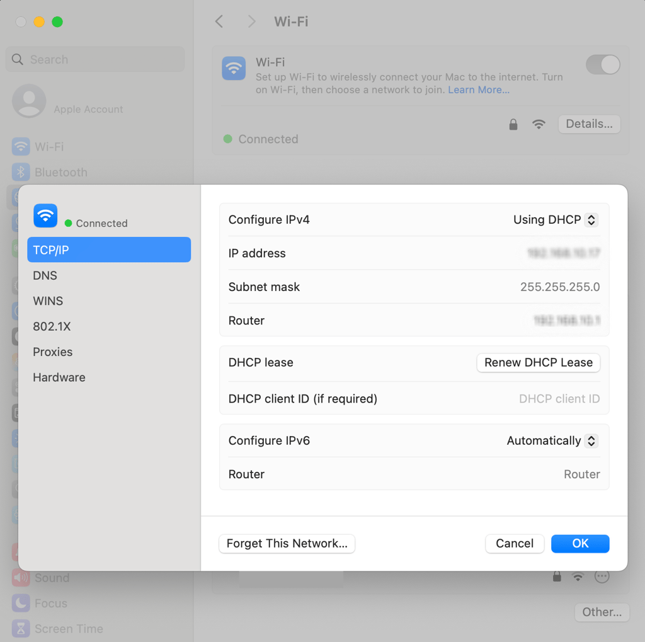Click the Connected status in the dialog
645x642 pixels.
(96, 223)
